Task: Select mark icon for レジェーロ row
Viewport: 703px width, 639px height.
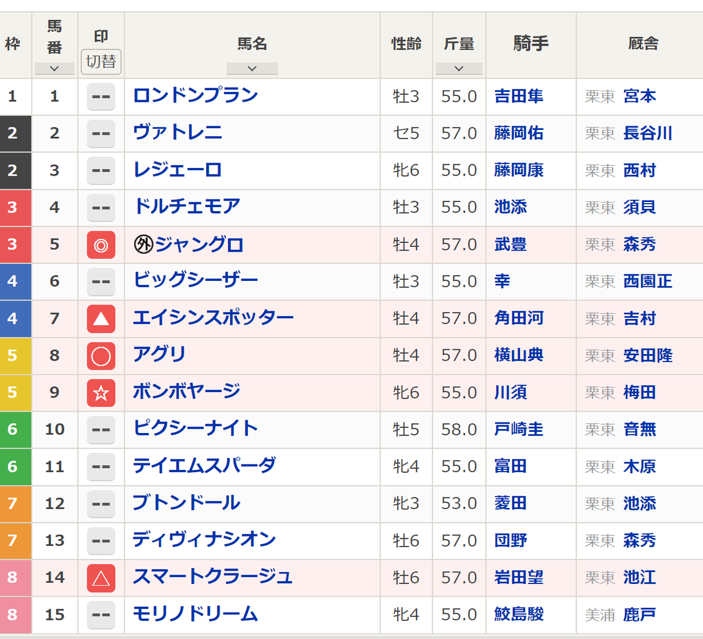Action: click(101, 170)
